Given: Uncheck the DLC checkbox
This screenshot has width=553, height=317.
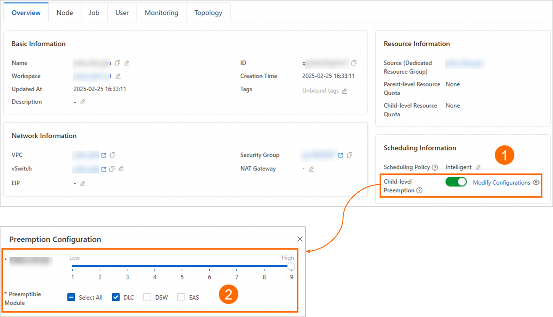Looking at the screenshot, I should click(116, 297).
